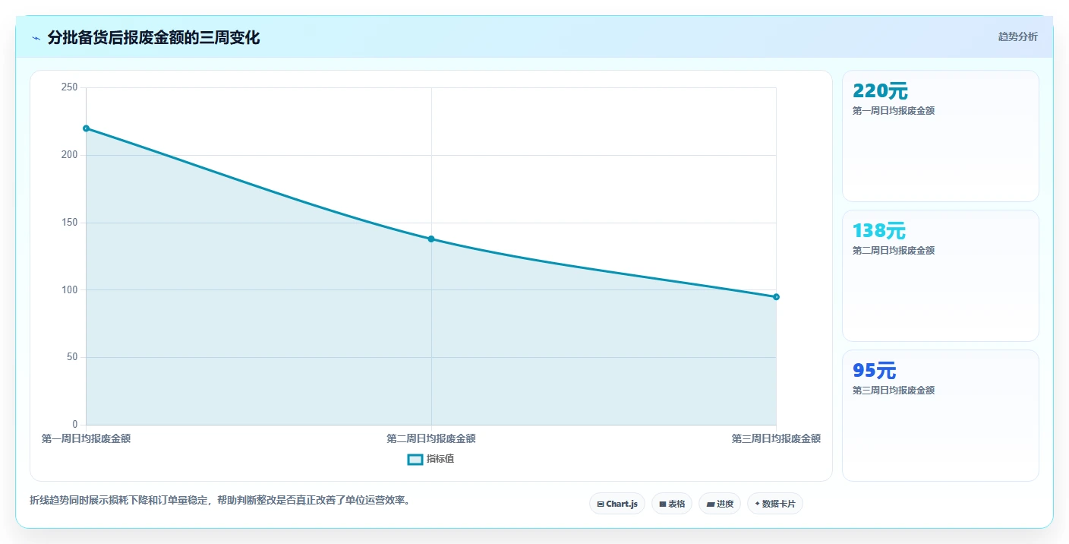Click the y-axis value 150
1069x544 pixels.
pos(70,223)
